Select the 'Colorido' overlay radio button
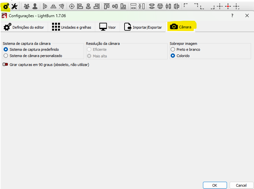 pyautogui.click(x=173, y=56)
